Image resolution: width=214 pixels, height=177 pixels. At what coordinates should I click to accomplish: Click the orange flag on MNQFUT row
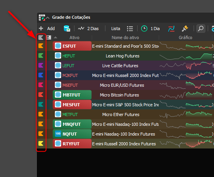[x=41, y=124]
